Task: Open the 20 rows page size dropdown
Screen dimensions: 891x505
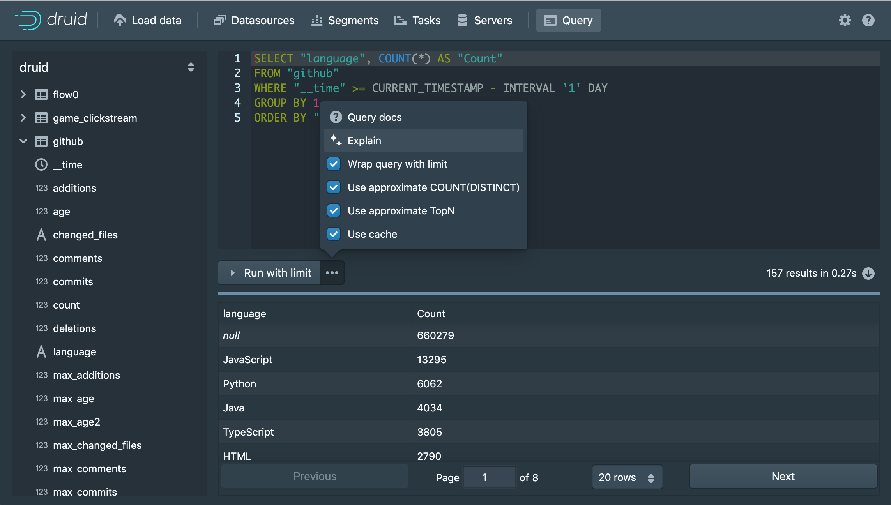Action: (x=627, y=477)
